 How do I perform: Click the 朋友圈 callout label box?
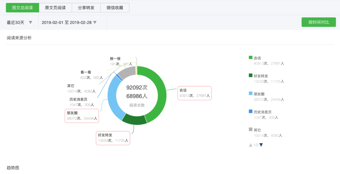coord(82,116)
